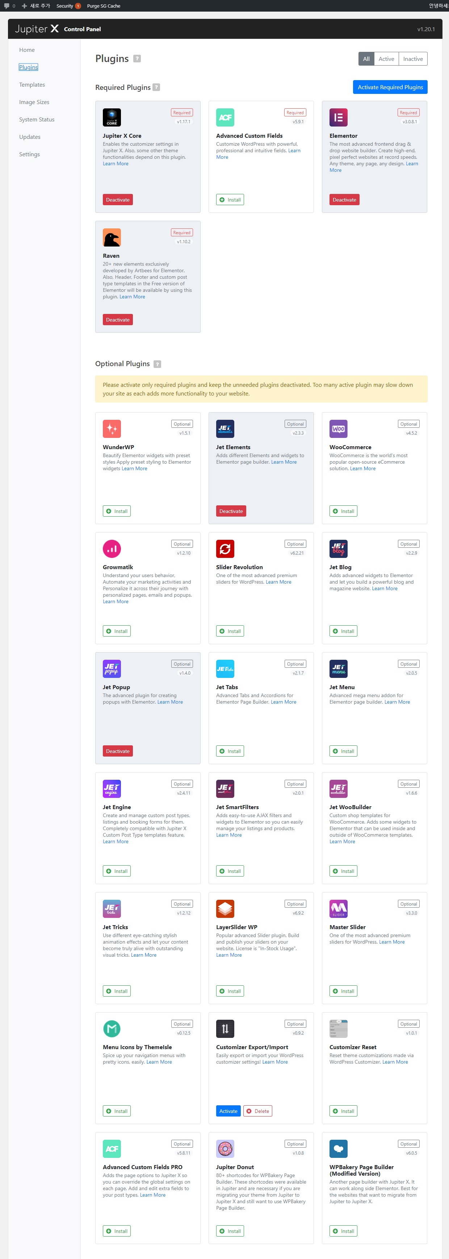This screenshot has height=1259, width=449.
Task: Click the Jet Tricks plugin icon
Action: (x=112, y=908)
